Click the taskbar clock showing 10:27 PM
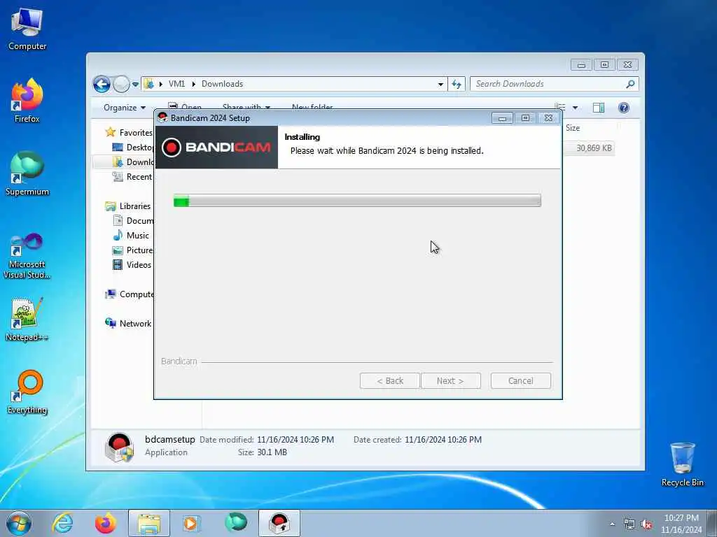Screen dimensions: 717x537 coord(681,524)
